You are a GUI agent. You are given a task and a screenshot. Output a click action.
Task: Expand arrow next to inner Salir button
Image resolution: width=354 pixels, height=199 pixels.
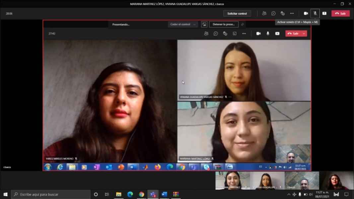click(304, 33)
